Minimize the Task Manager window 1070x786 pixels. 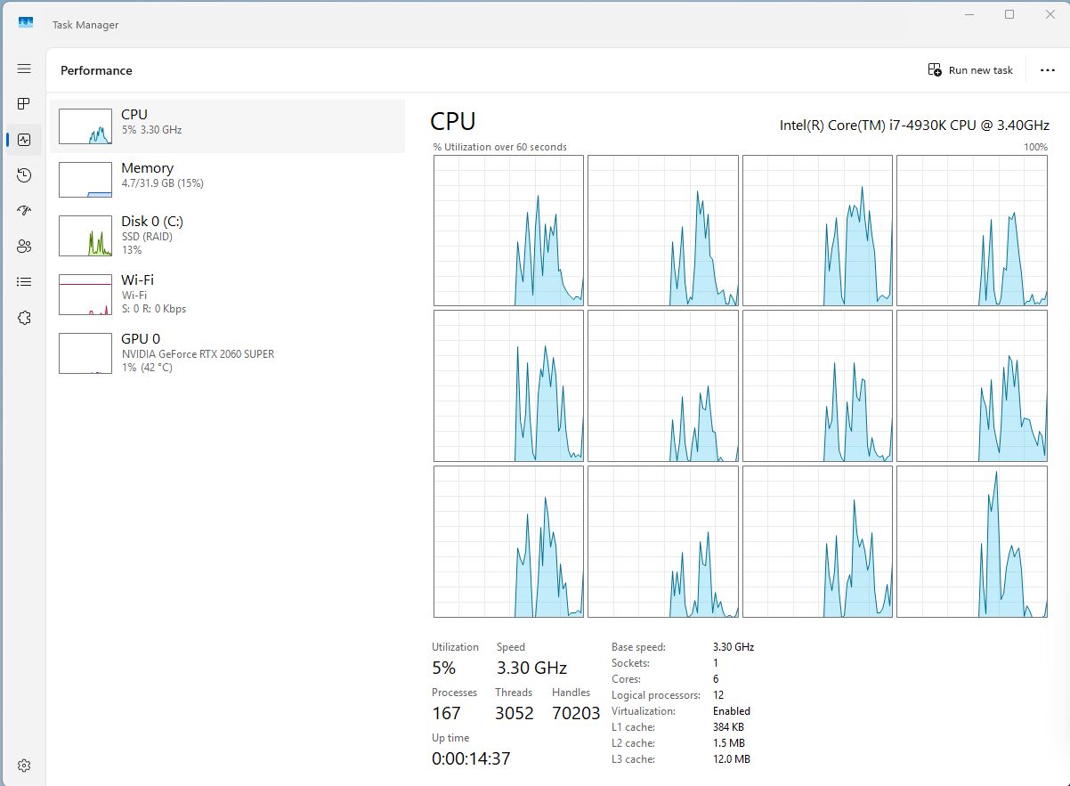(x=969, y=14)
